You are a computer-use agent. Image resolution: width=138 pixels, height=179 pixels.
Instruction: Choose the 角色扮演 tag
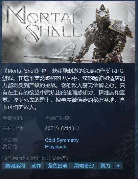click(x=58, y=166)
